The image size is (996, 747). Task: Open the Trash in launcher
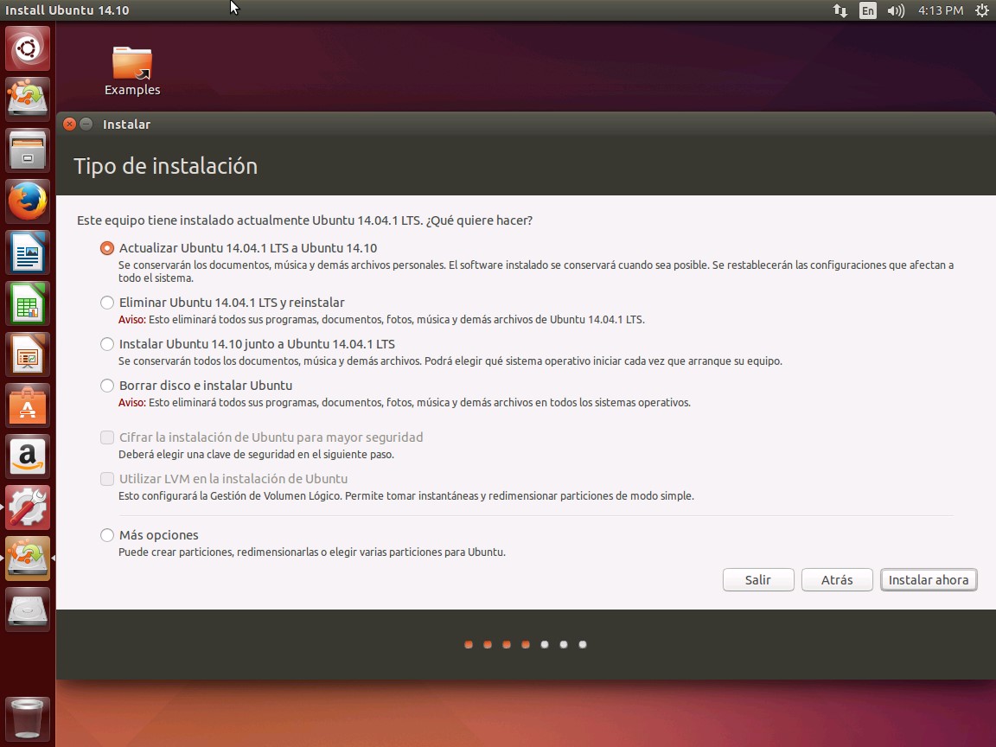(x=28, y=718)
